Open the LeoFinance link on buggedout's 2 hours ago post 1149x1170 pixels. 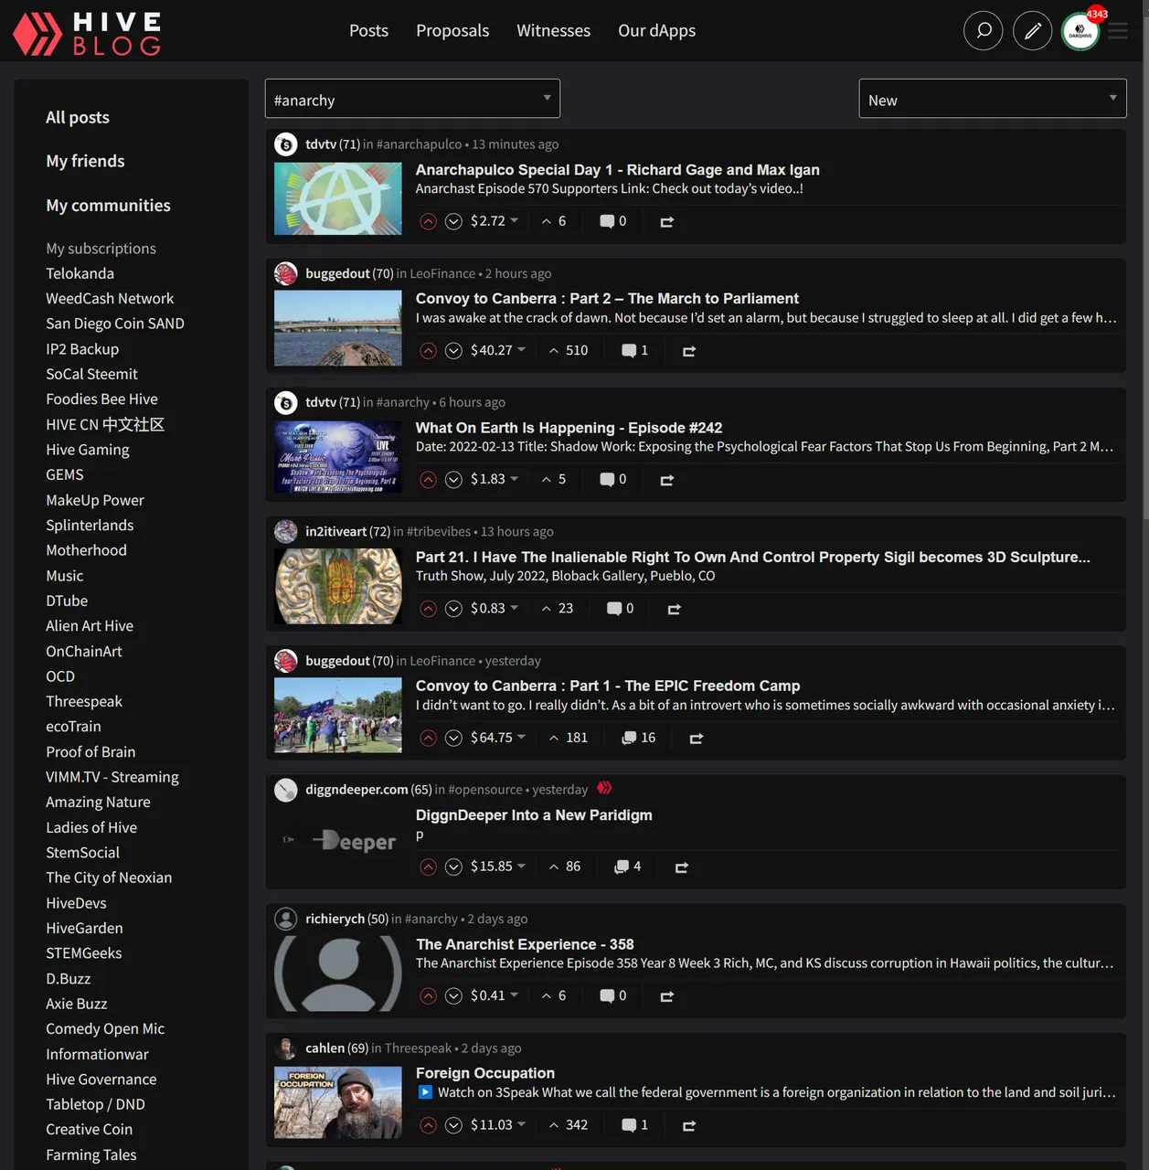click(442, 273)
